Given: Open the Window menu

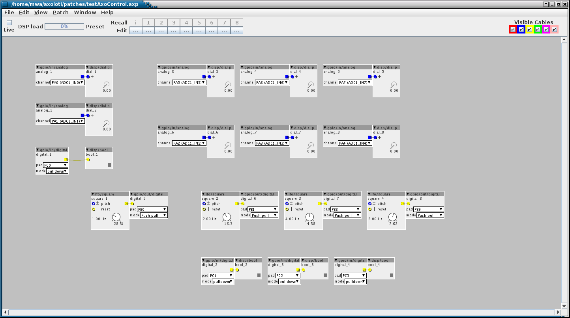Looking at the screenshot, I should click(x=85, y=13).
